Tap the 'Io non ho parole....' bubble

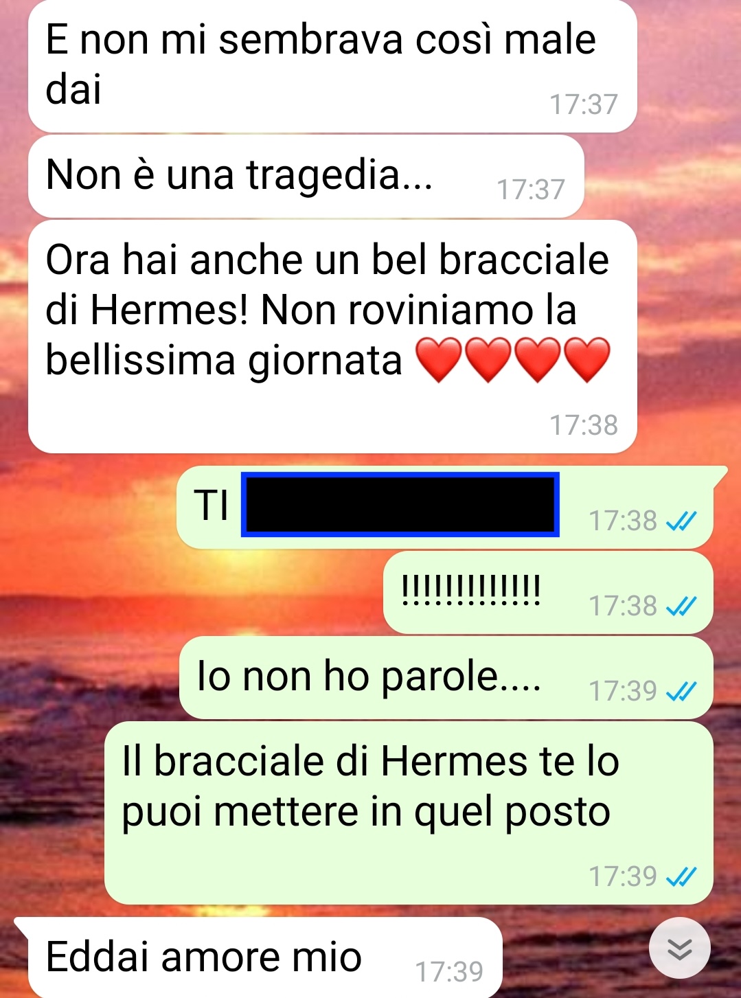[x=446, y=677]
